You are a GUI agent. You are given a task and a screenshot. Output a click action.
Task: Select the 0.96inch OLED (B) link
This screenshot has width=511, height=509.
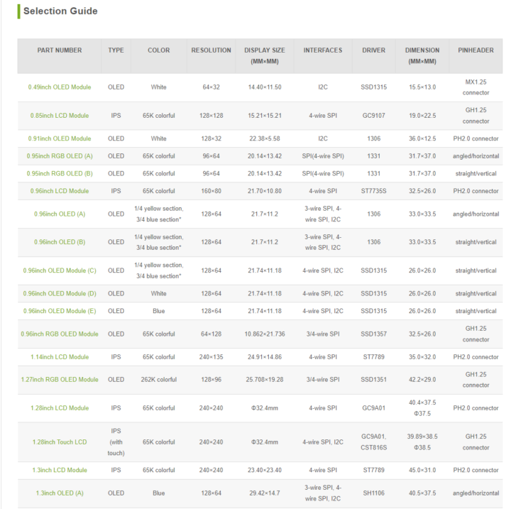pyautogui.click(x=60, y=242)
